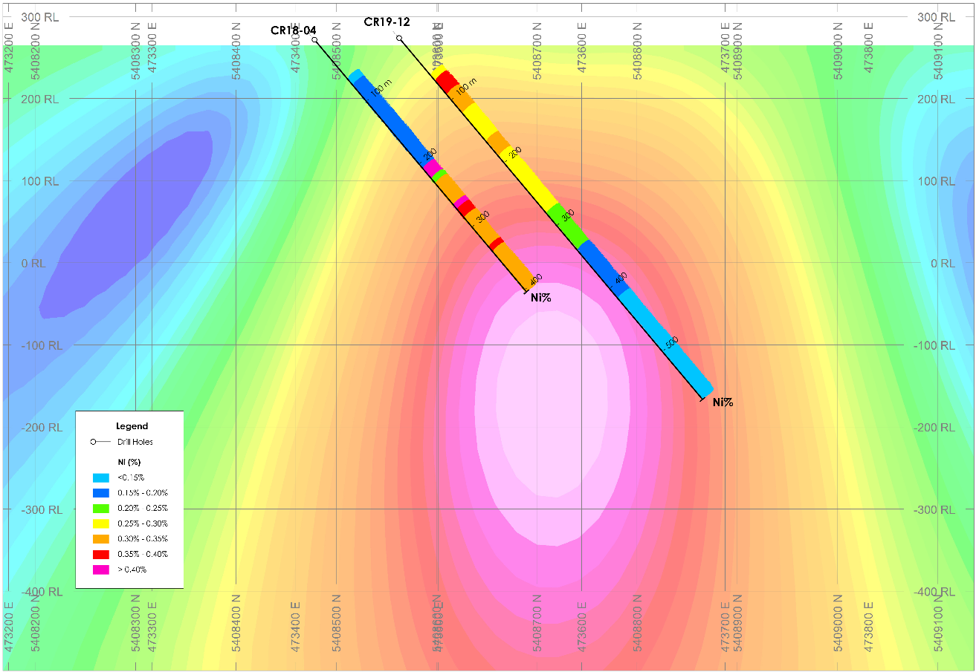Click the 400 depth marker on CR18-04
The width and height of the screenshot is (976, 672).
click(537, 279)
